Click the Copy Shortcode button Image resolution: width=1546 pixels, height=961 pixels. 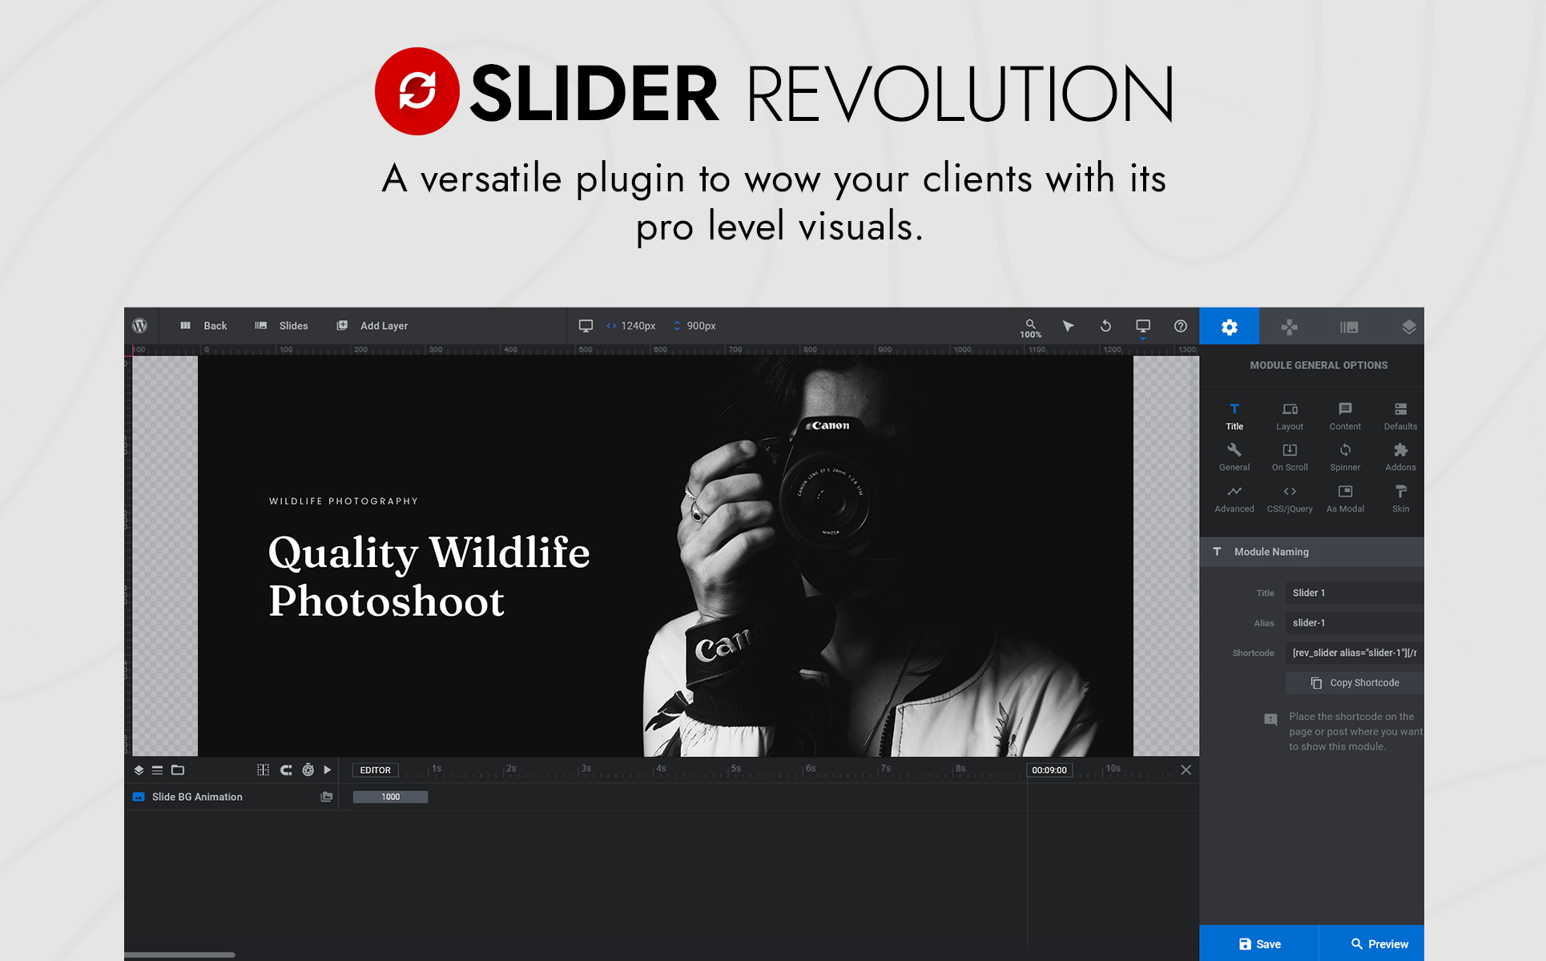pyautogui.click(x=1355, y=683)
